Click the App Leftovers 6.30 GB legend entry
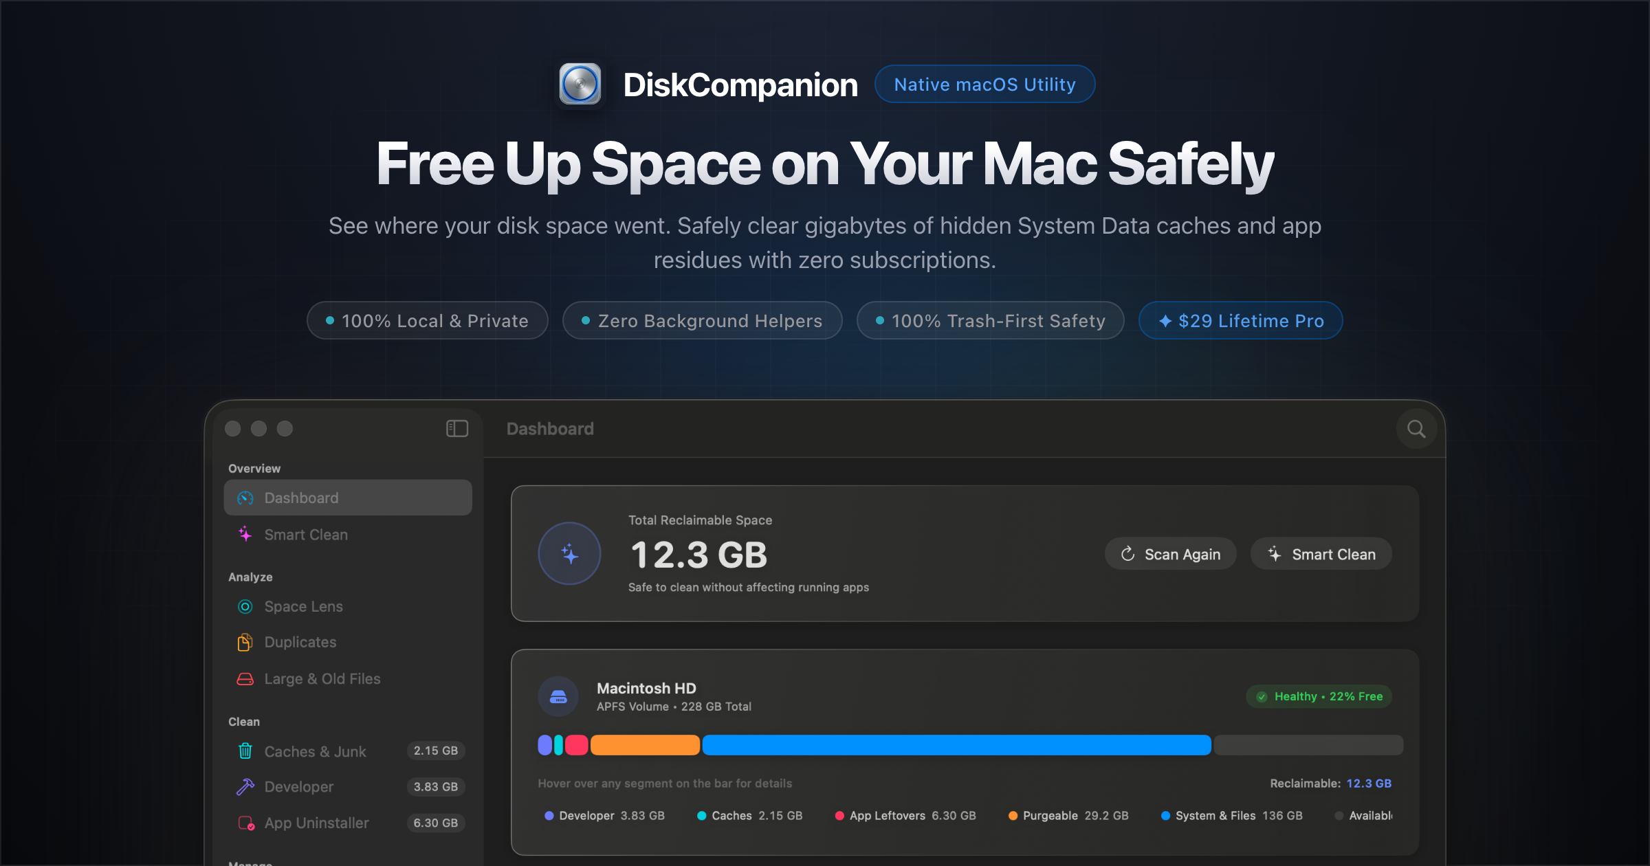 click(905, 816)
